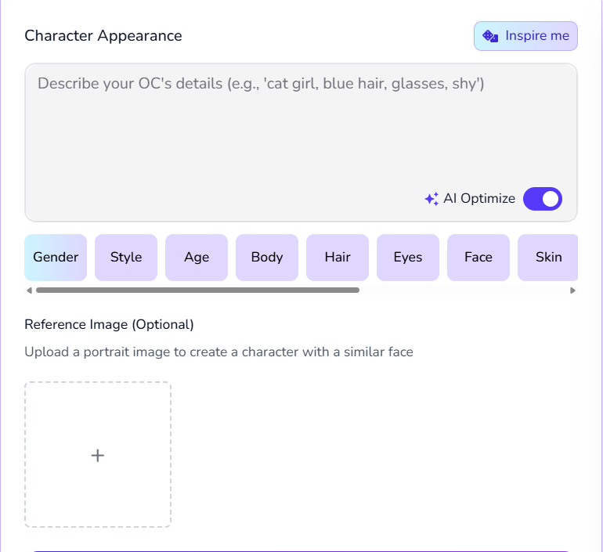Screen dimensions: 603x552
Task: Click the dashed reference image upload box
Action: (x=98, y=455)
